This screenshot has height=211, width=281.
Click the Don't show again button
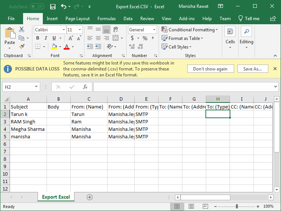pos(211,69)
